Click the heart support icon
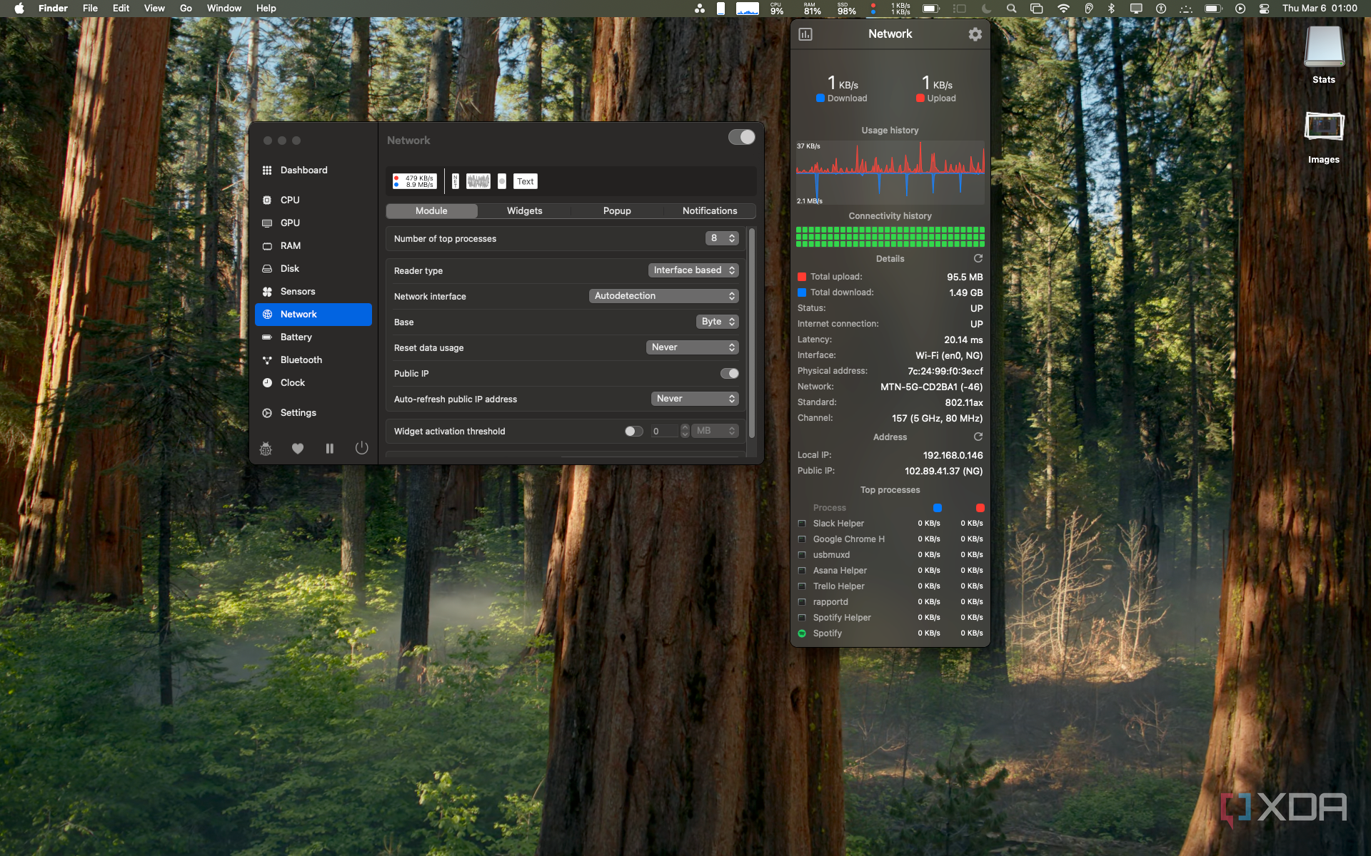 pos(298,449)
